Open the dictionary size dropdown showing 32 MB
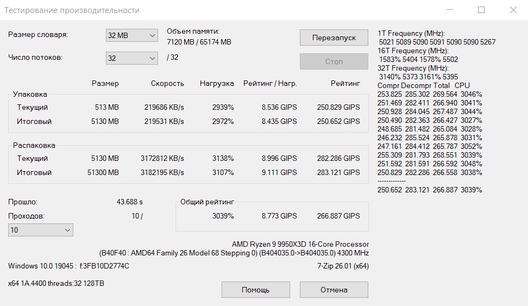The width and height of the screenshot is (528, 306). coord(131,35)
